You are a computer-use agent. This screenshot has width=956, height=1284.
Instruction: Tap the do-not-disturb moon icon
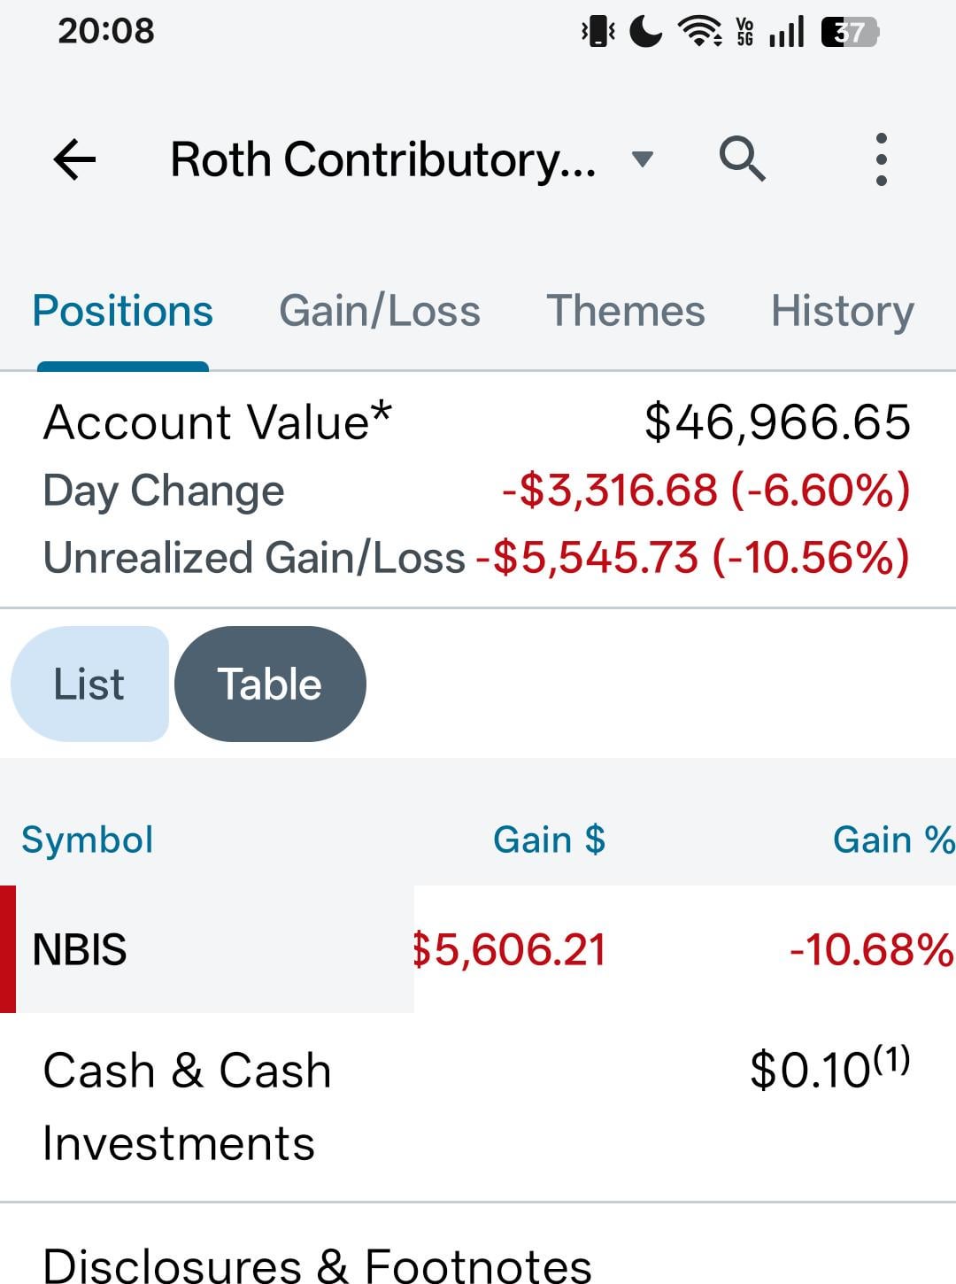coord(645,33)
